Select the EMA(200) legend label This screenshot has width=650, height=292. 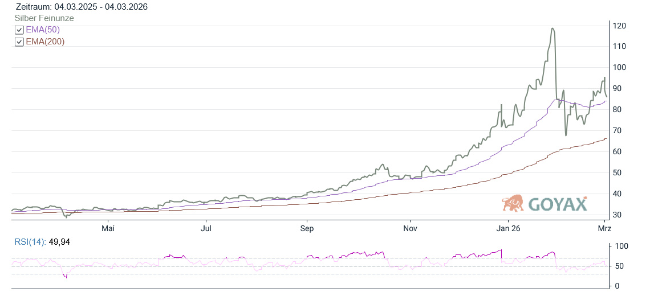[x=45, y=42]
